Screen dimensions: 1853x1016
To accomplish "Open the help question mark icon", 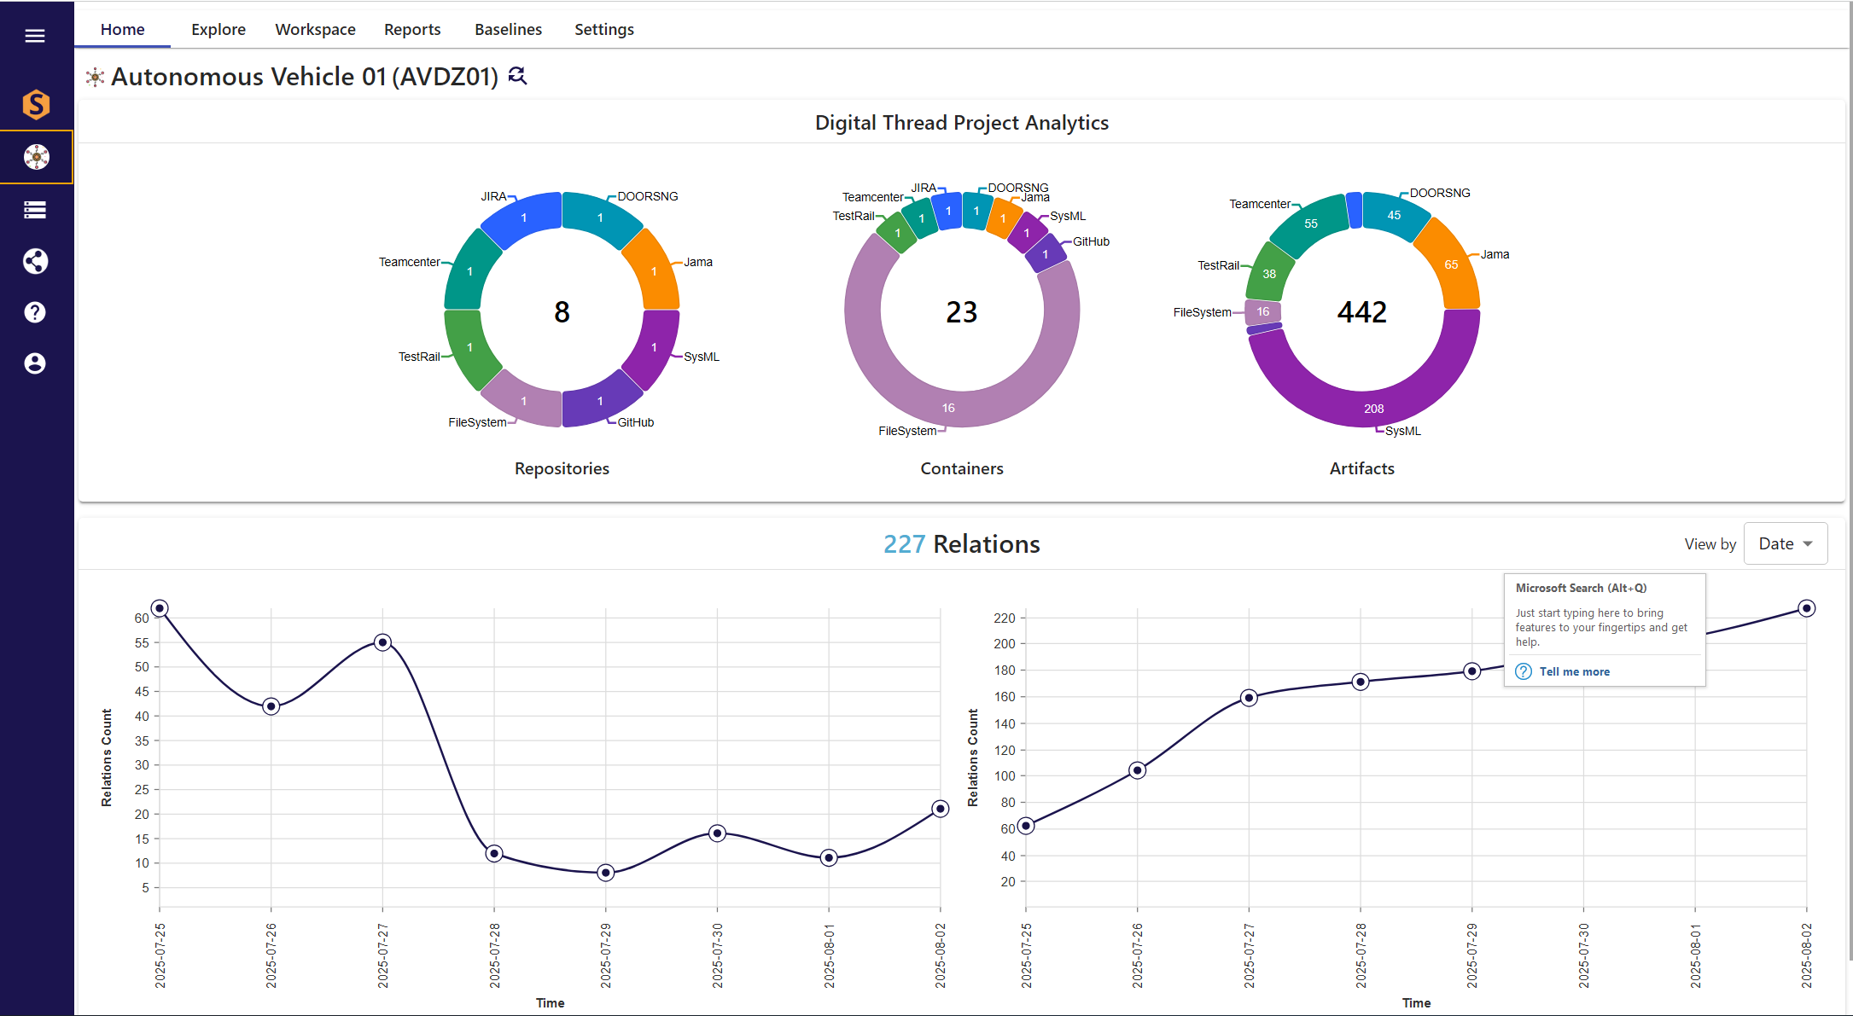I will click(35, 312).
